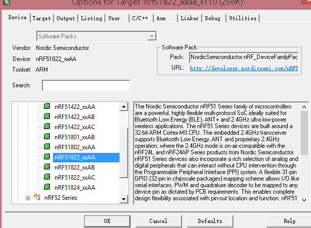Click the Toolset ARM value text
The height and width of the screenshot is (228, 311).
pos(42,70)
